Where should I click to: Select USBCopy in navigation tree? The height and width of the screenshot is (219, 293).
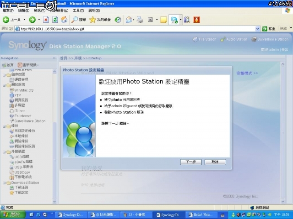20,172
